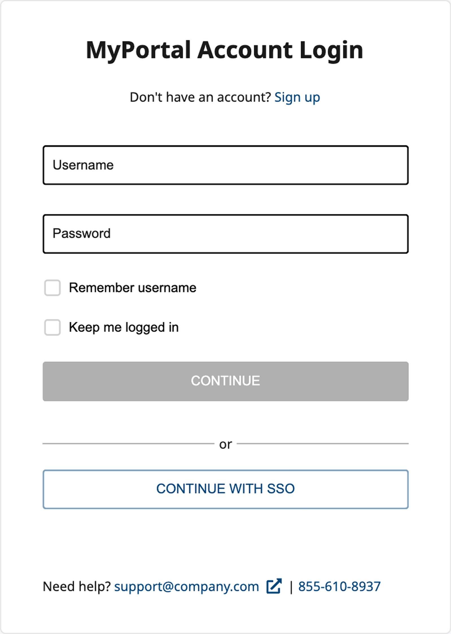Click the "or" divider text

[225, 445]
